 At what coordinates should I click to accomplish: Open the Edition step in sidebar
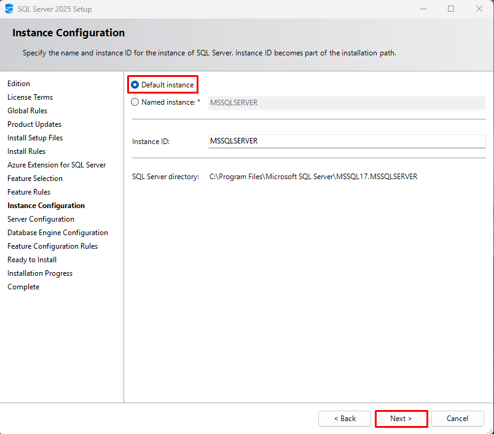click(19, 84)
